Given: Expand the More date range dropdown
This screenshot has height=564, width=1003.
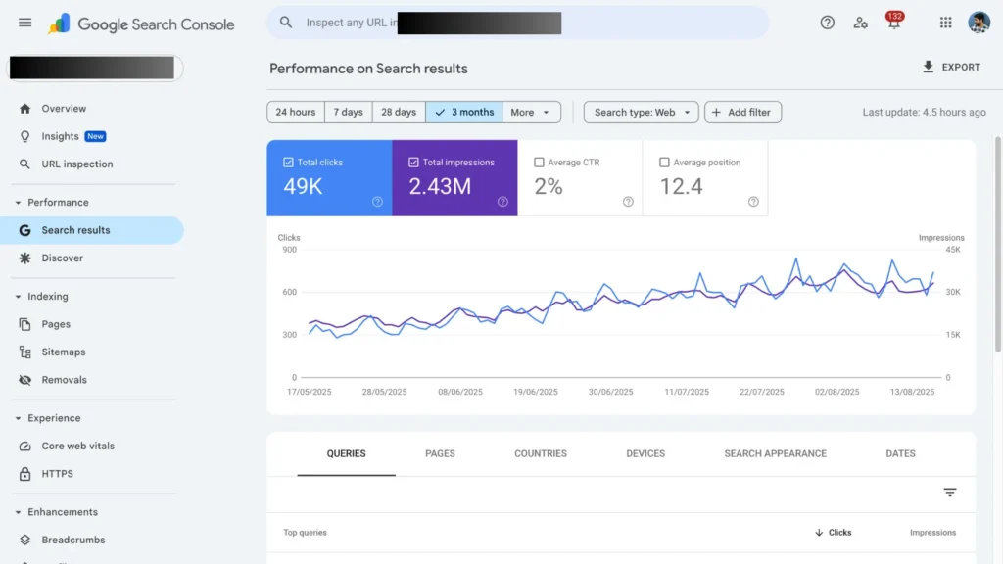Looking at the screenshot, I should [532, 113].
